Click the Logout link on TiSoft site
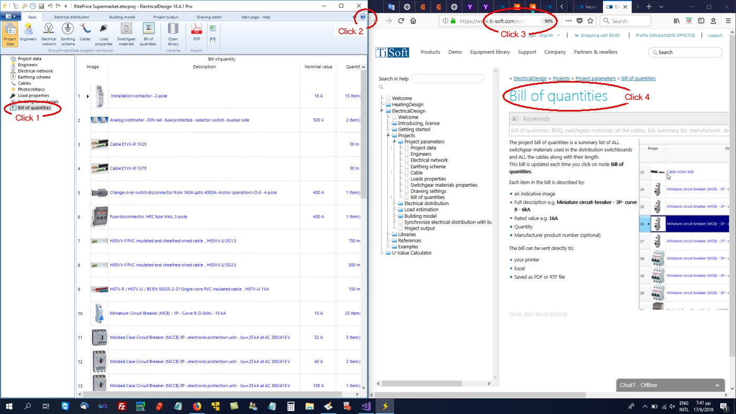The height and width of the screenshot is (414, 736). point(715,35)
